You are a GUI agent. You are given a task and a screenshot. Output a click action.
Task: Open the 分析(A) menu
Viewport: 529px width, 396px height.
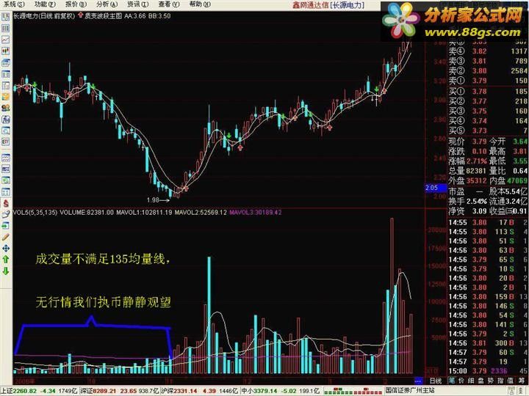[107, 4]
